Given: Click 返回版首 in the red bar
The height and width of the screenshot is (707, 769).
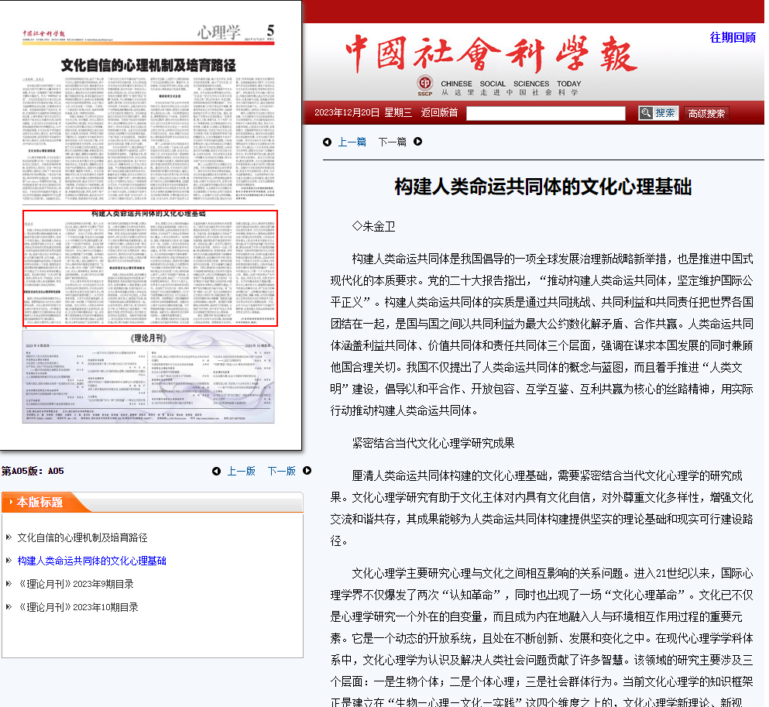Looking at the screenshot, I should pyautogui.click(x=439, y=113).
